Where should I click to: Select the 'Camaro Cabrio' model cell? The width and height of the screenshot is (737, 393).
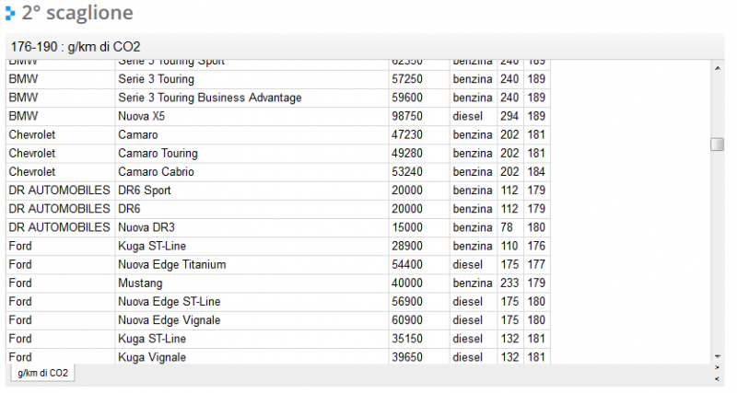click(252, 172)
